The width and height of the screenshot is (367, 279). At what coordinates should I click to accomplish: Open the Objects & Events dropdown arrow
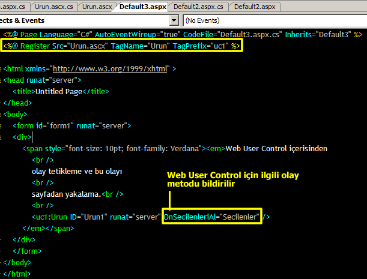(x=174, y=20)
